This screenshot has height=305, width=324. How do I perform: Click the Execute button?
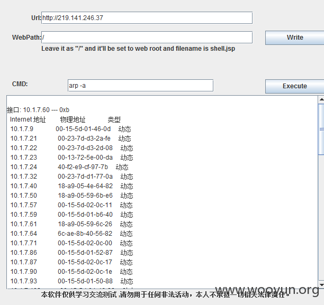(x=295, y=86)
